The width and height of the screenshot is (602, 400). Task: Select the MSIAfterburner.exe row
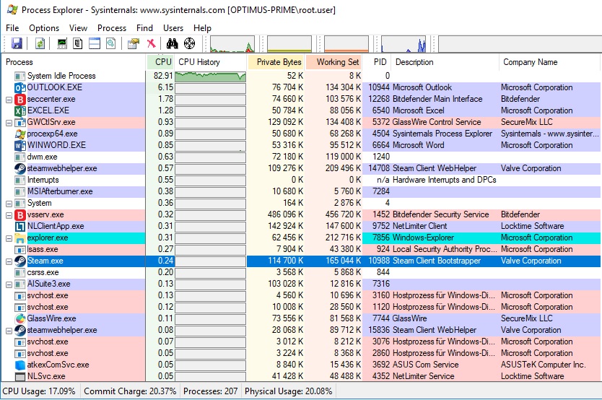[301, 191]
